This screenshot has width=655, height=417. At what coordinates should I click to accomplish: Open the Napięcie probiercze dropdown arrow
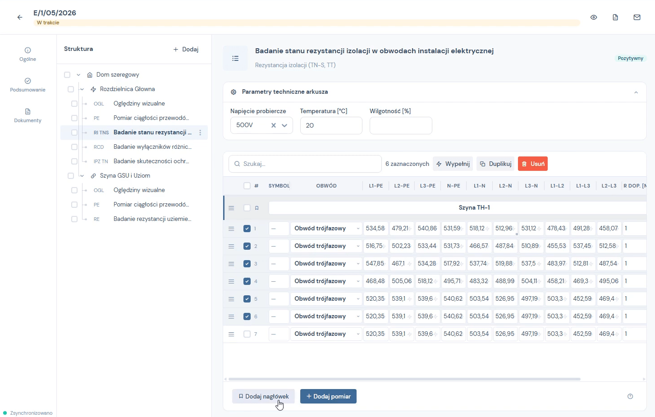point(284,125)
